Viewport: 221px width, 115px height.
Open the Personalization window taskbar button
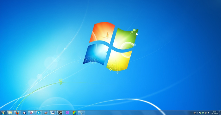click(x=81, y=113)
